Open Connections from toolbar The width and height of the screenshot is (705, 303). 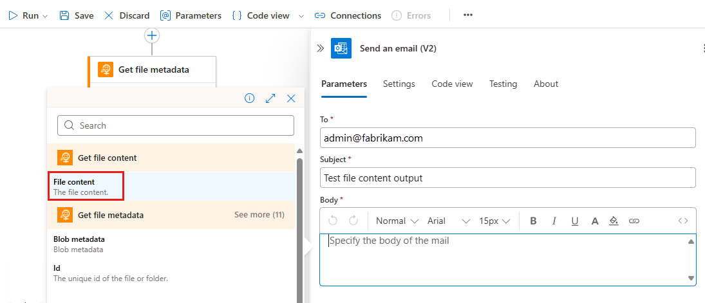pos(348,15)
